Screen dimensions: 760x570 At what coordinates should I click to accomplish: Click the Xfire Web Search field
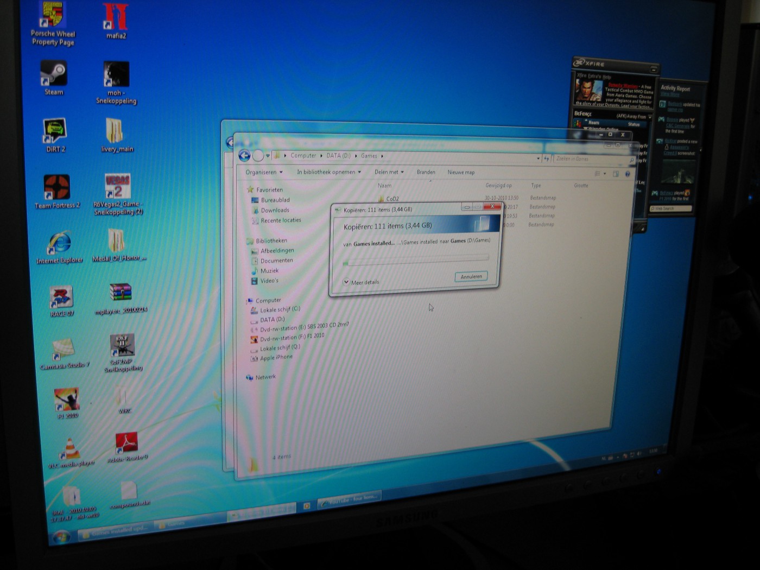[x=670, y=208]
